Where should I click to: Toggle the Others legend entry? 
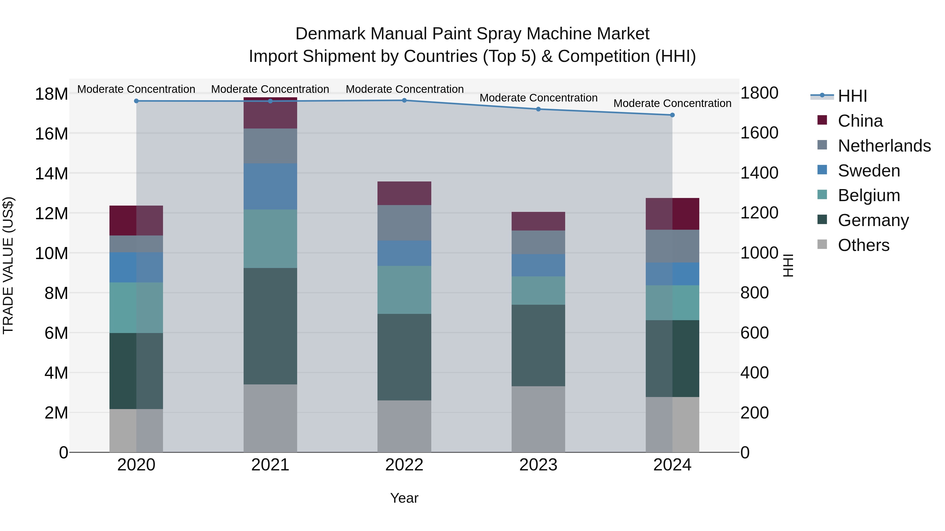pyautogui.click(x=853, y=245)
